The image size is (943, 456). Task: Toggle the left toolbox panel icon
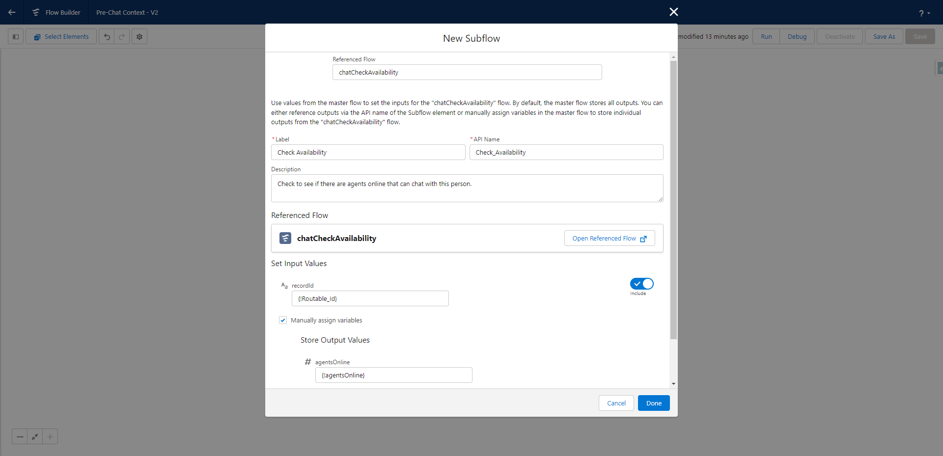[x=16, y=37]
